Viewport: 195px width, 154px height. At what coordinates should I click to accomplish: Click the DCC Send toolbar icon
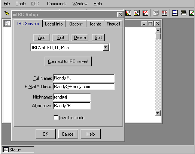(x=128, y=13)
